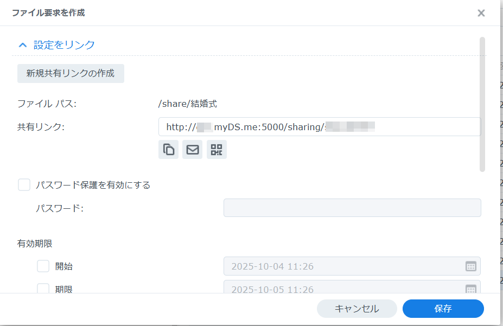This screenshot has height=326, width=503.
Task: Click the 保存 save button
Action: 443,309
